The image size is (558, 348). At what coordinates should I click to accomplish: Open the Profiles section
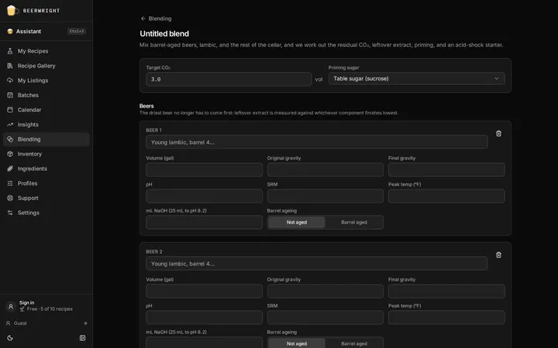click(46, 183)
